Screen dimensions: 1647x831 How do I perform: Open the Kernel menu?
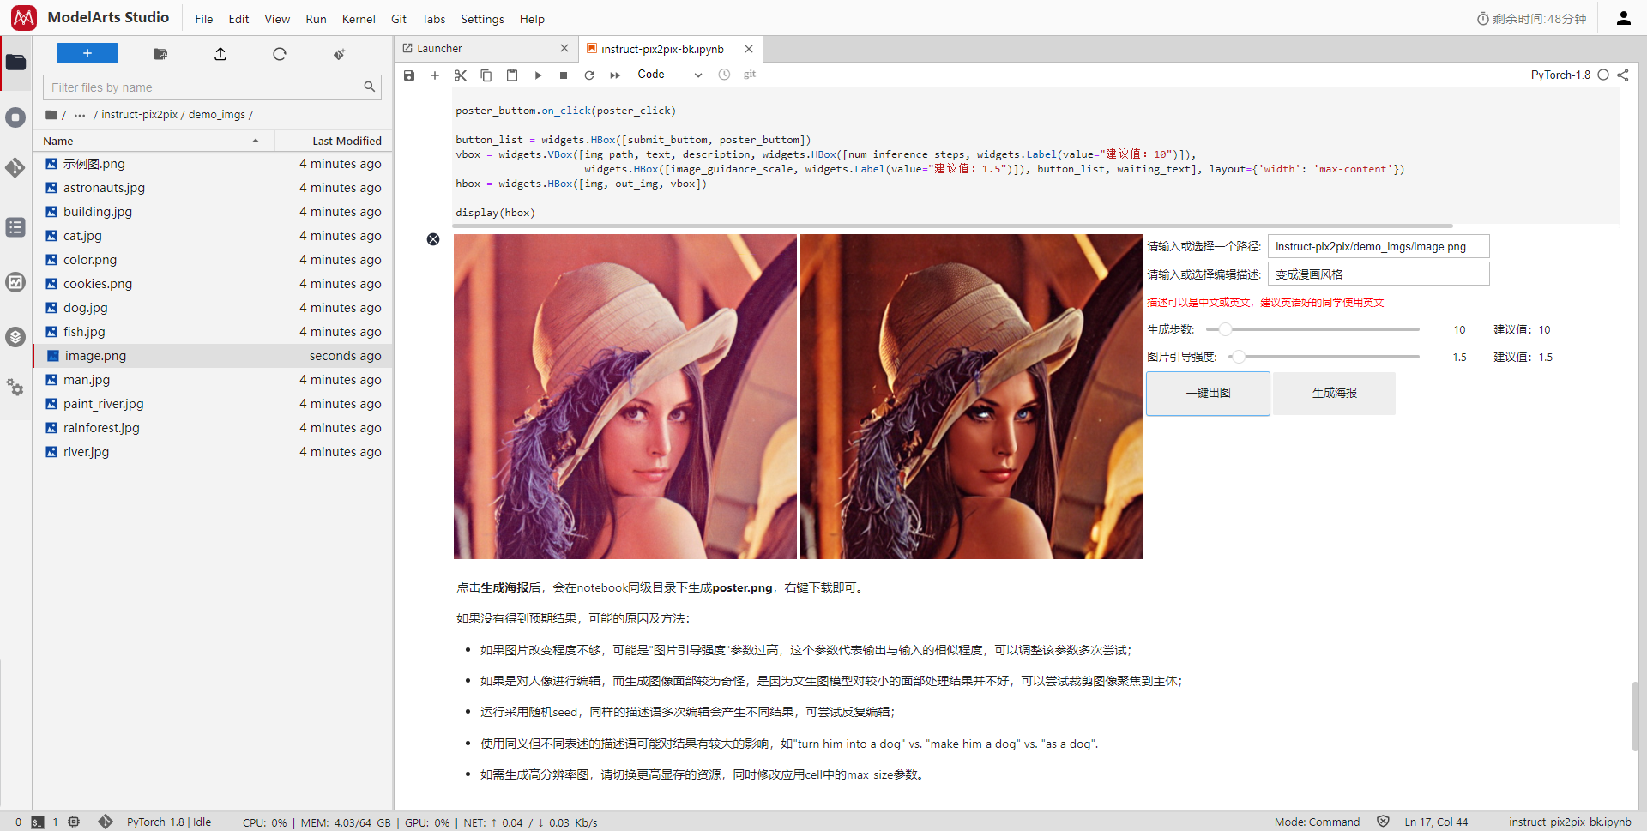coord(359,19)
